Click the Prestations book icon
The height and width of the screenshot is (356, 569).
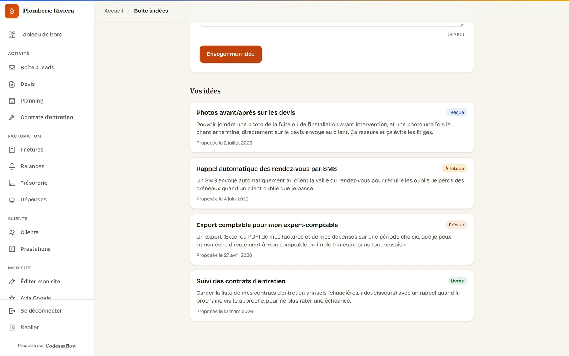coord(12,249)
